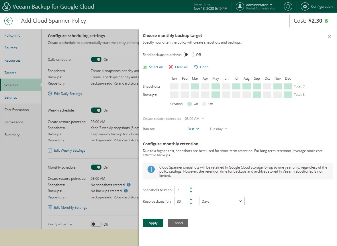Close the monthly backup target panel
Image resolution: width=337 pixels, height=246 pixels.
point(329,37)
